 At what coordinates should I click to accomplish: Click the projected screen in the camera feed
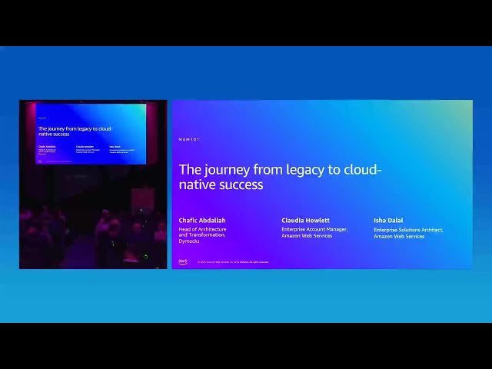coord(91,133)
